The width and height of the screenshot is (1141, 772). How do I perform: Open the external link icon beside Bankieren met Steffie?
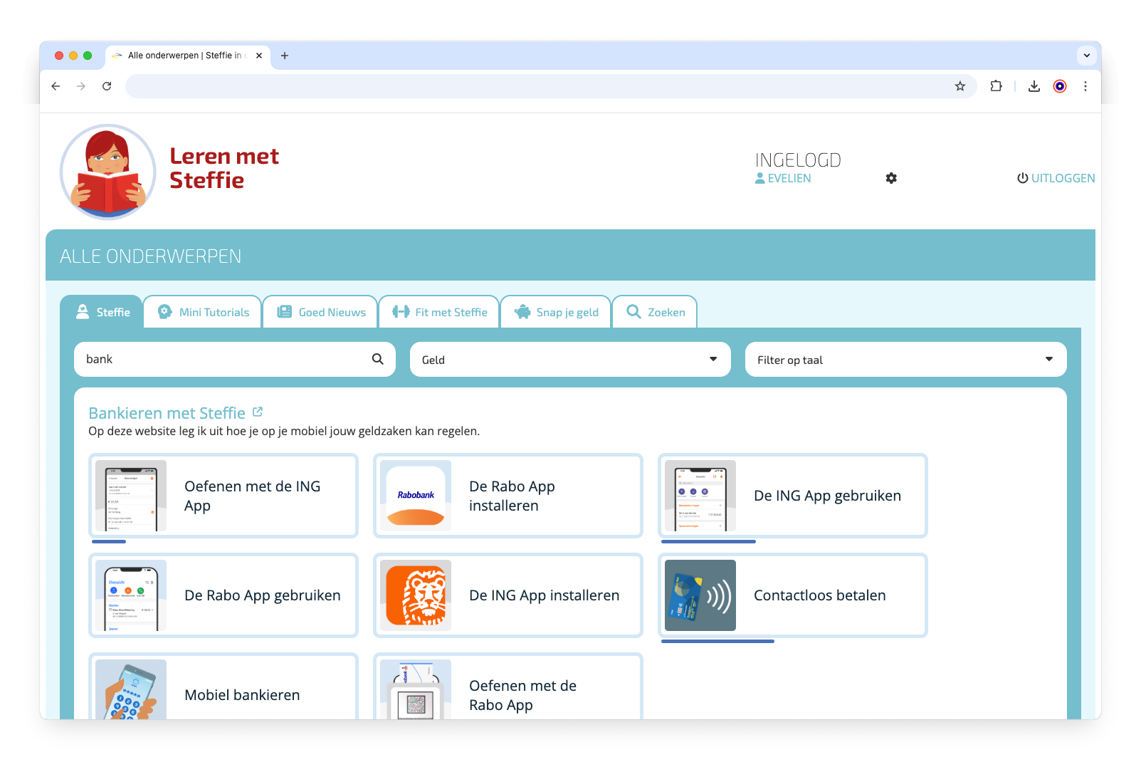click(258, 412)
